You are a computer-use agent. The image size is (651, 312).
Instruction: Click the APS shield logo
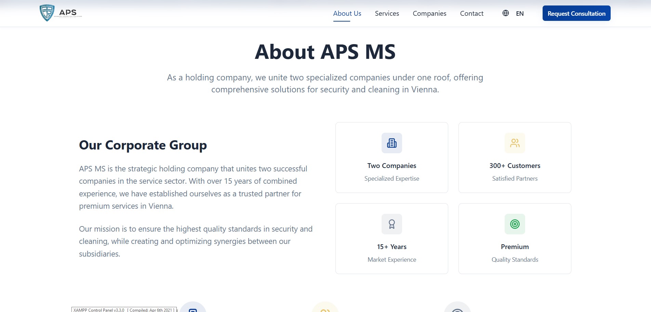coord(61,13)
